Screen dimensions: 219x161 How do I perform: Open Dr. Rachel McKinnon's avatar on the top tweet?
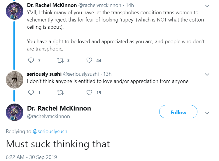click(15, 11)
